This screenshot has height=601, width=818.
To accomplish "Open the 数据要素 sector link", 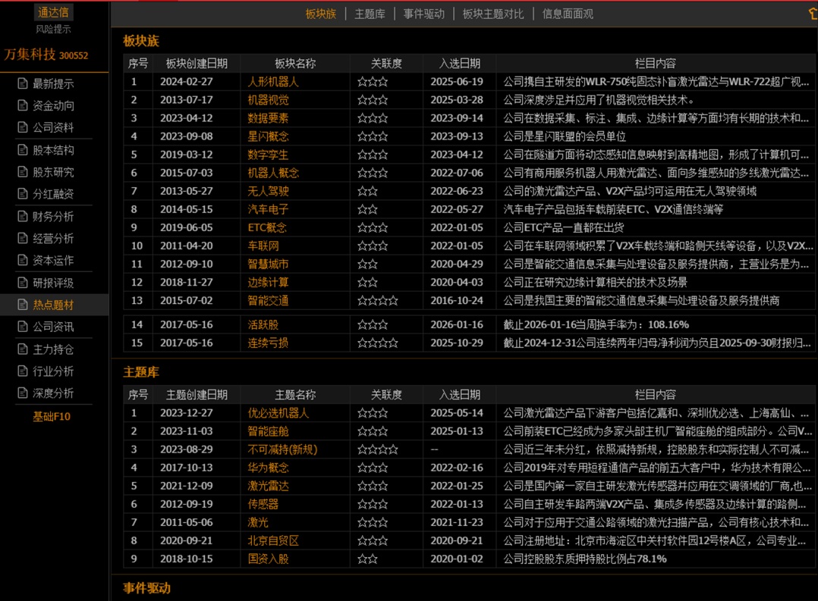I will (268, 118).
